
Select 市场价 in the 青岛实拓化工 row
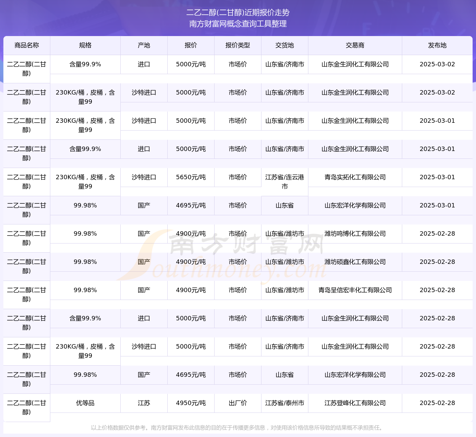(238, 177)
